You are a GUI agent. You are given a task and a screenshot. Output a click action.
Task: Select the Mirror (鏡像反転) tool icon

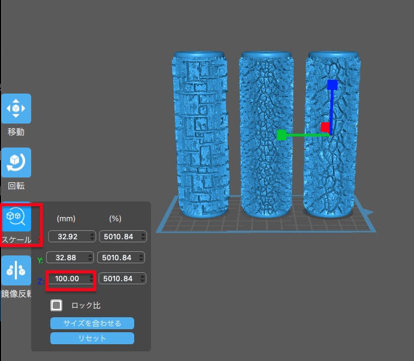pyautogui.click(x=16, y=270)
